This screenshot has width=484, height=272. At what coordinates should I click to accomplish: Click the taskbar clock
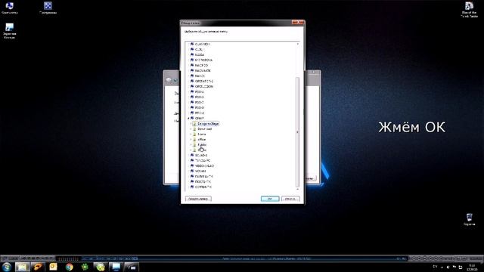pos(472,267)
